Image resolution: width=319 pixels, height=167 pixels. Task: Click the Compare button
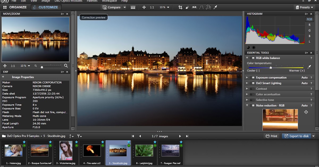point(112,7)
